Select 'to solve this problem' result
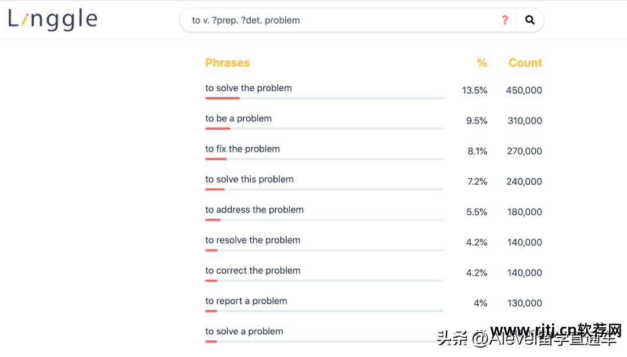This screenshot has height=357, width=627. (250, 179)
